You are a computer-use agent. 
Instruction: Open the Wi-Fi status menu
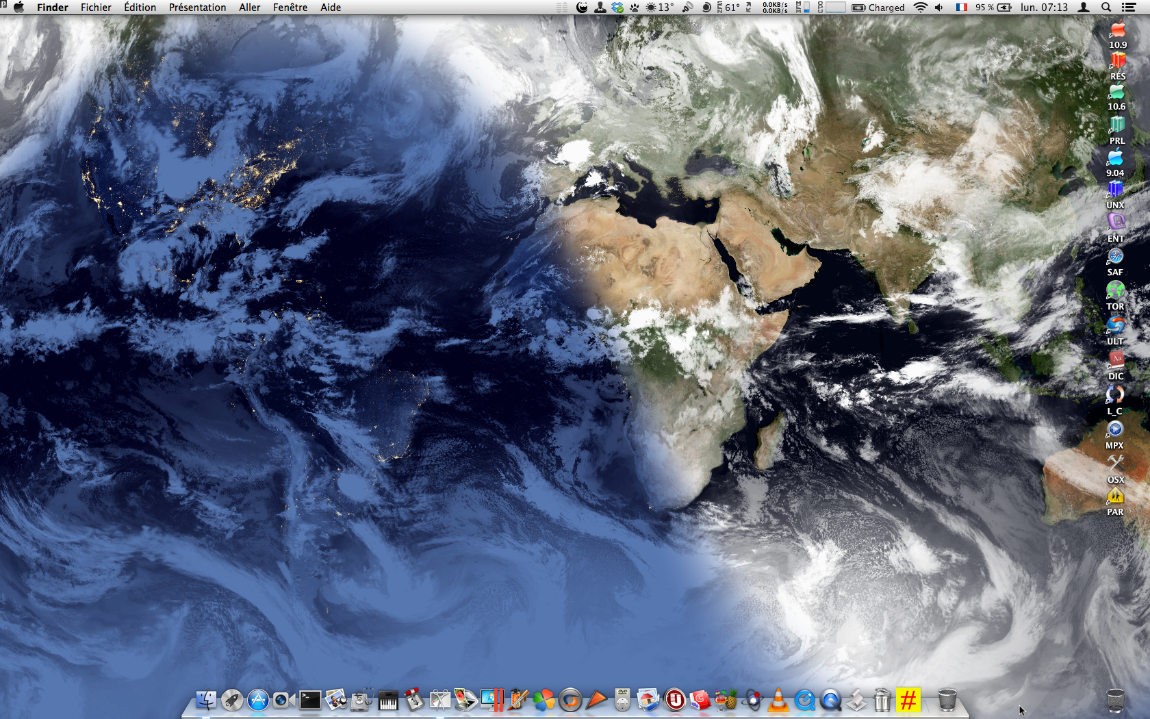tap(921, 8)
